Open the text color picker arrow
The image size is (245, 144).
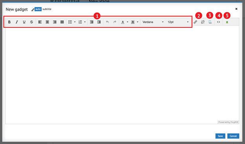click(x=128, y=22)
